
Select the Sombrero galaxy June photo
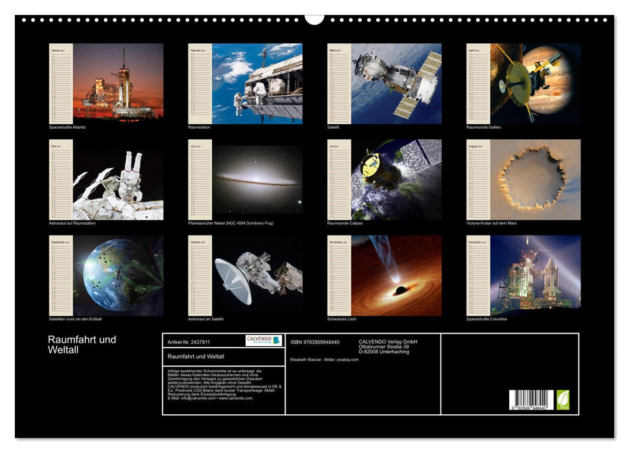[257, 180]
